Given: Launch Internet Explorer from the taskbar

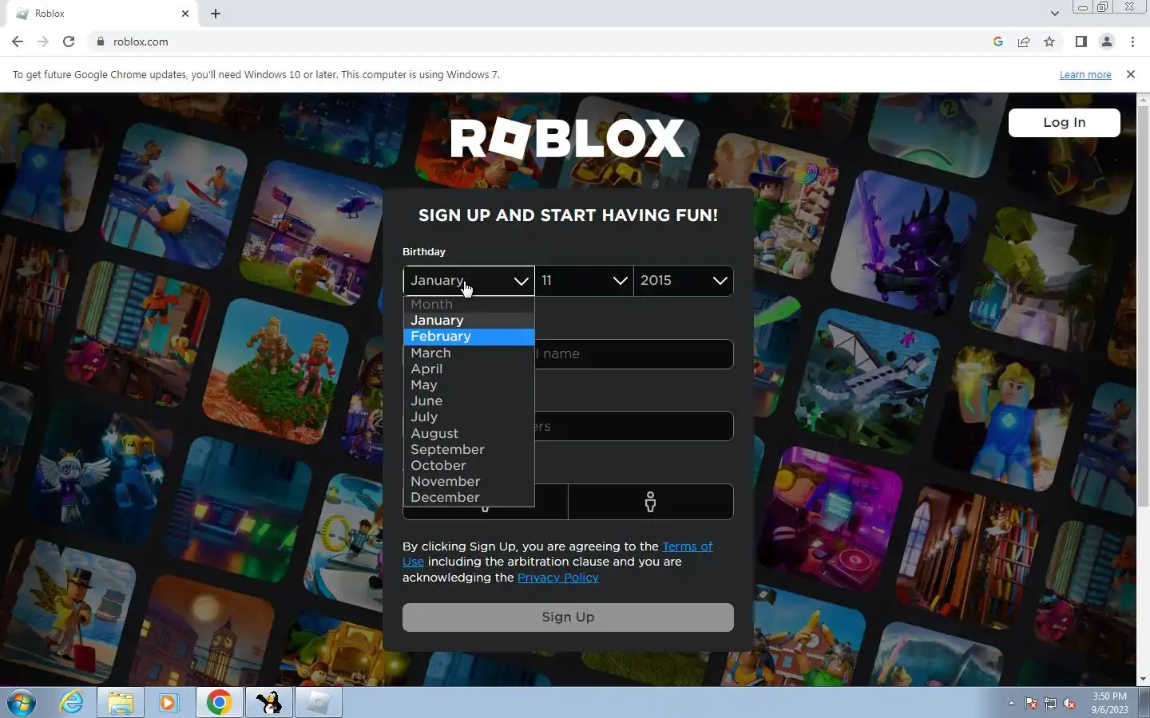Looking at the screenshot, I should 72,703.
